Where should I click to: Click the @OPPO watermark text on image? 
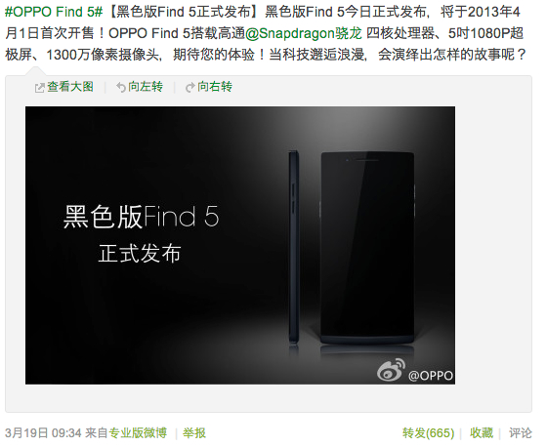431,376
